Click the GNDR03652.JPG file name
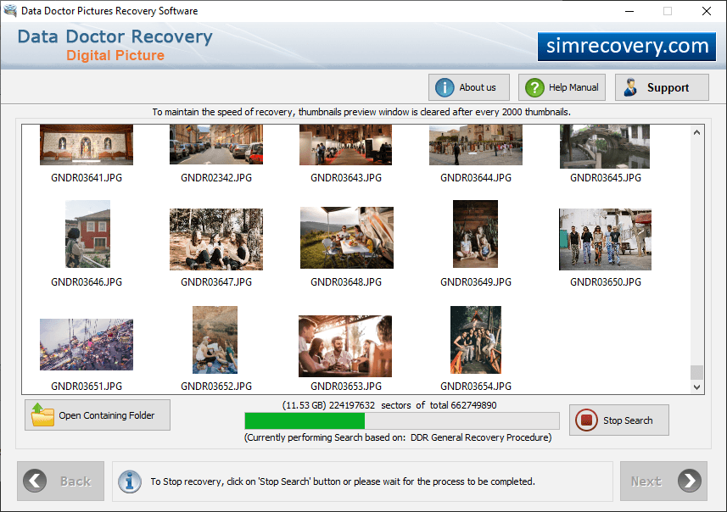 click(x=216, y=387)
